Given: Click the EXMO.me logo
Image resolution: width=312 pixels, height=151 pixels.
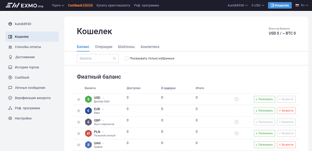Looking at the screenshot, I should (x=25, y=5).
